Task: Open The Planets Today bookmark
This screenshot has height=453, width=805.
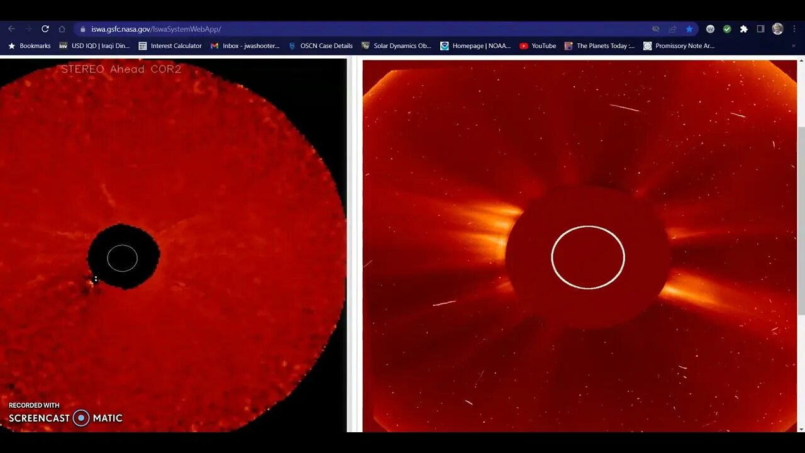Action: point(600,46)
